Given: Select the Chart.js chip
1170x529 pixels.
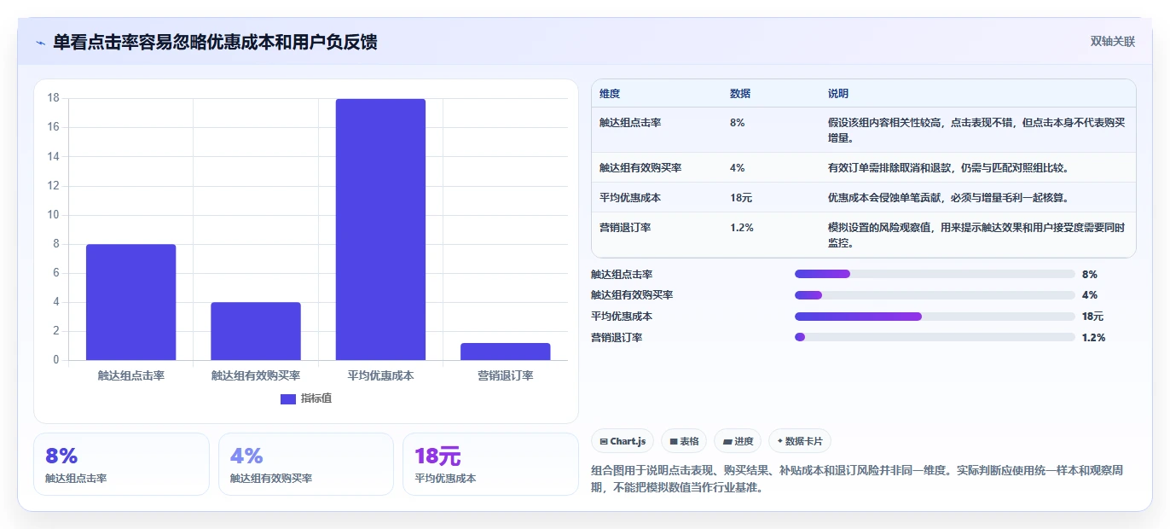Looking at the screenshot, I should tap(623, 441).
